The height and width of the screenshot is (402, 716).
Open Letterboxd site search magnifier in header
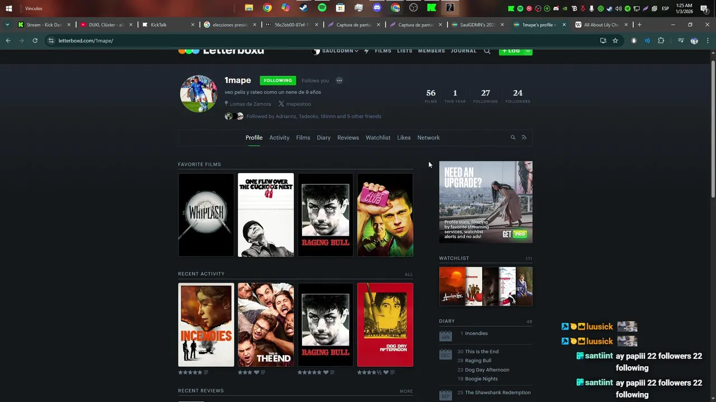pos(487,51)
